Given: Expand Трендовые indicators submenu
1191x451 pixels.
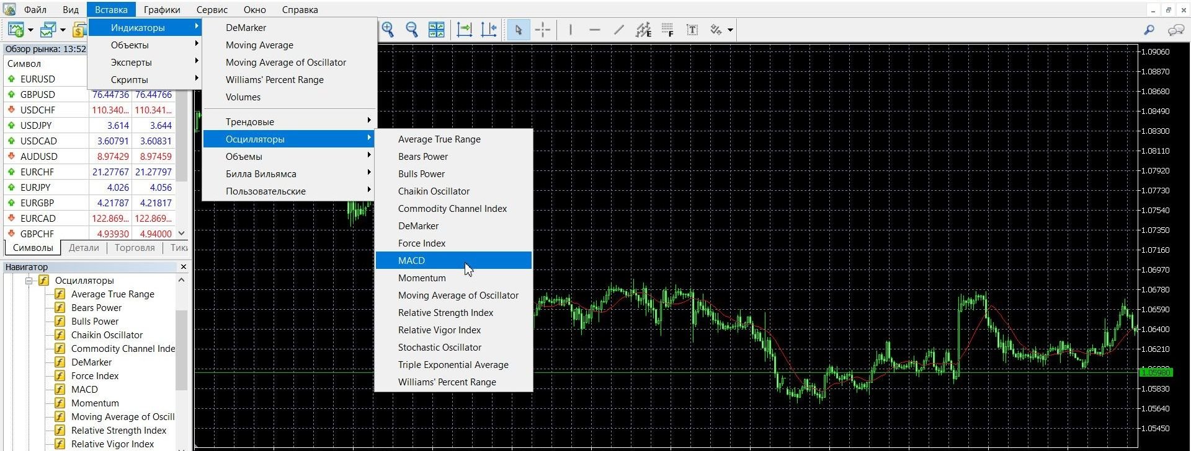Looking at the screenshot, I should pos(289,121).
